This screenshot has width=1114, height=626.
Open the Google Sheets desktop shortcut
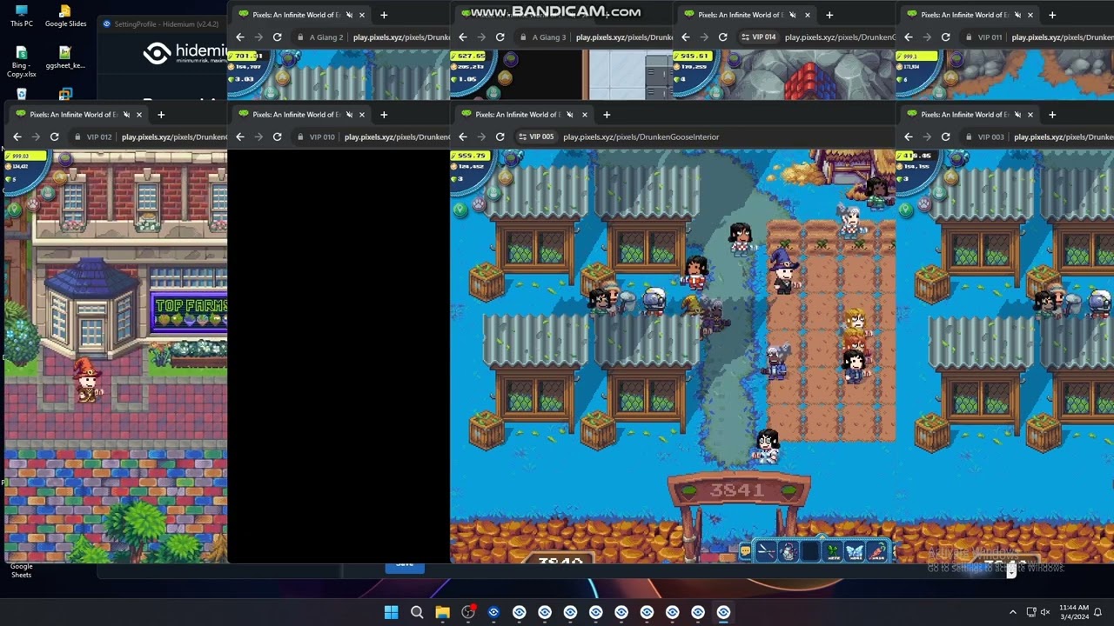click(x=21, y=570)
